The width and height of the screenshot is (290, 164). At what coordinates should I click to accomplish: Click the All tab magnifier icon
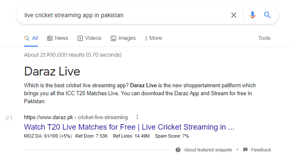coord(27,38)
